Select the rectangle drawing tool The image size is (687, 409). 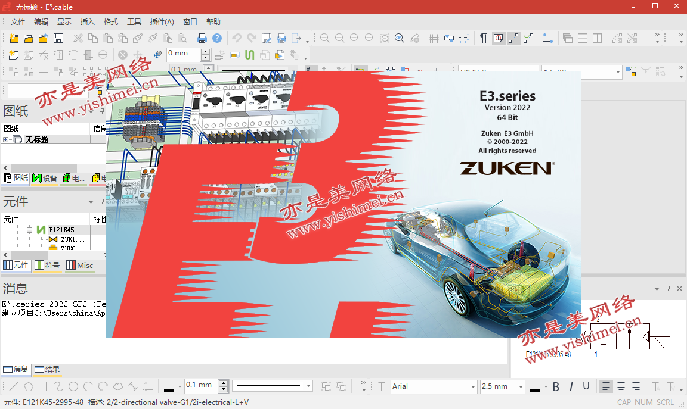coord(44,386)
